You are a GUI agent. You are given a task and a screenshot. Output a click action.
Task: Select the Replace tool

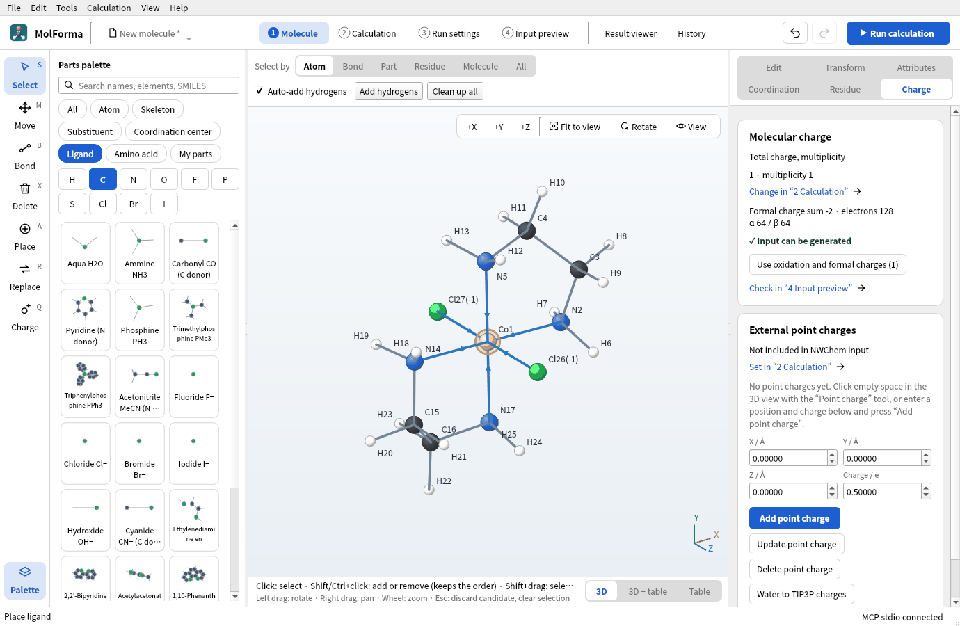pyautogui.click(x=25, y=277)
